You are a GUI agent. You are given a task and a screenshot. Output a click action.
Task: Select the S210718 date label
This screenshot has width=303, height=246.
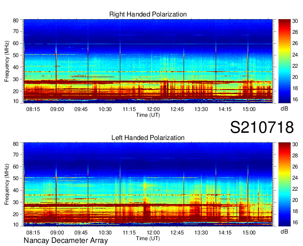tap(262, 127)
